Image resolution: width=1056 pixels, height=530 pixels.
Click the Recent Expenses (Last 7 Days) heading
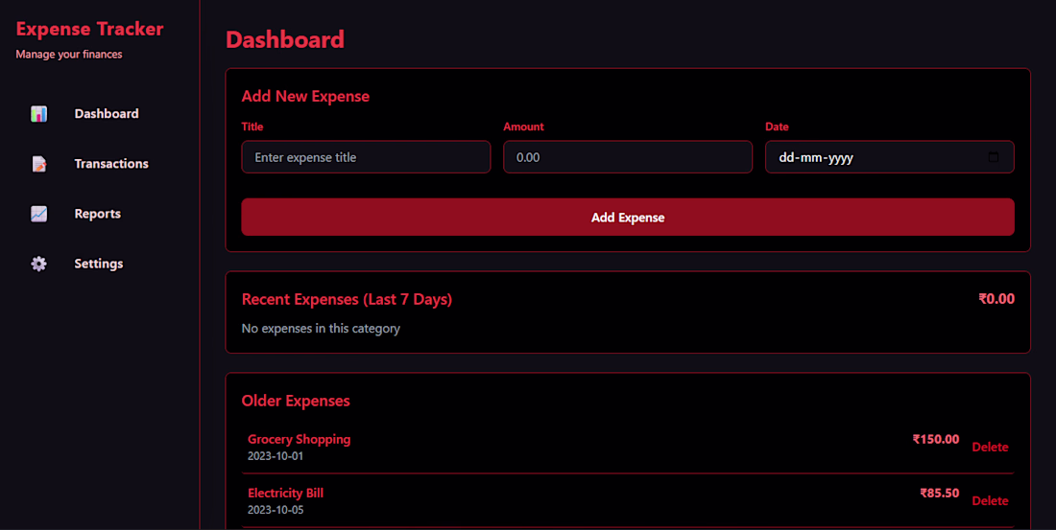click(x=347, y=299)
